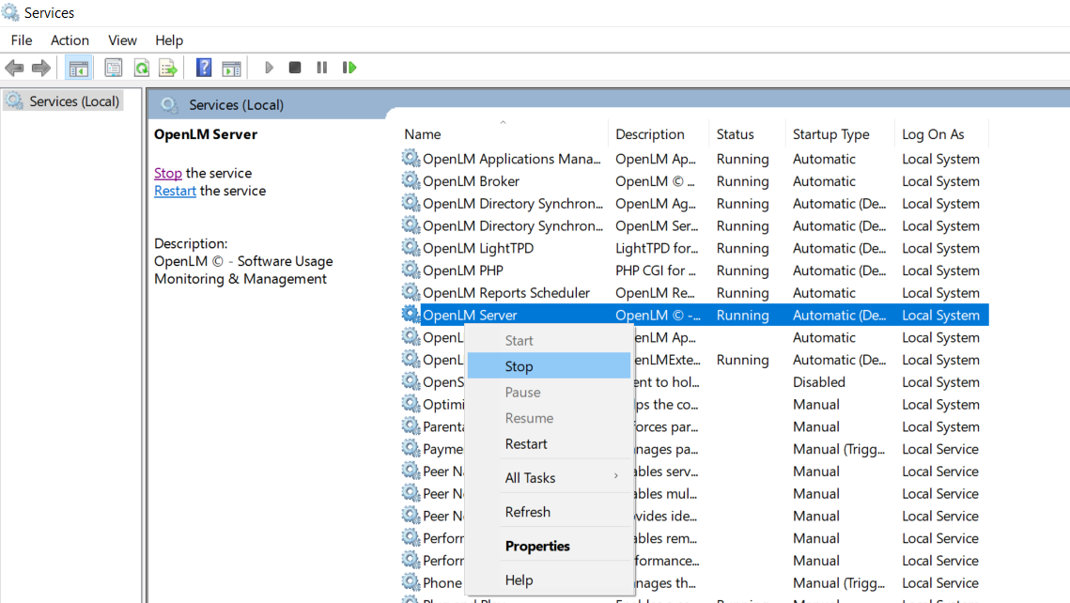Open Properties via the toolbar icon

tap(114, 68)
